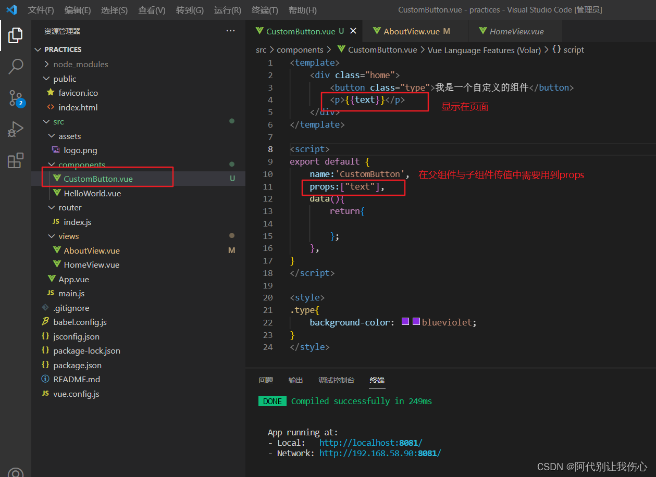Switch to the AboutView.vue editor tab
The width and height of the screenshot is (656, 477).
(x=414, y=31)
